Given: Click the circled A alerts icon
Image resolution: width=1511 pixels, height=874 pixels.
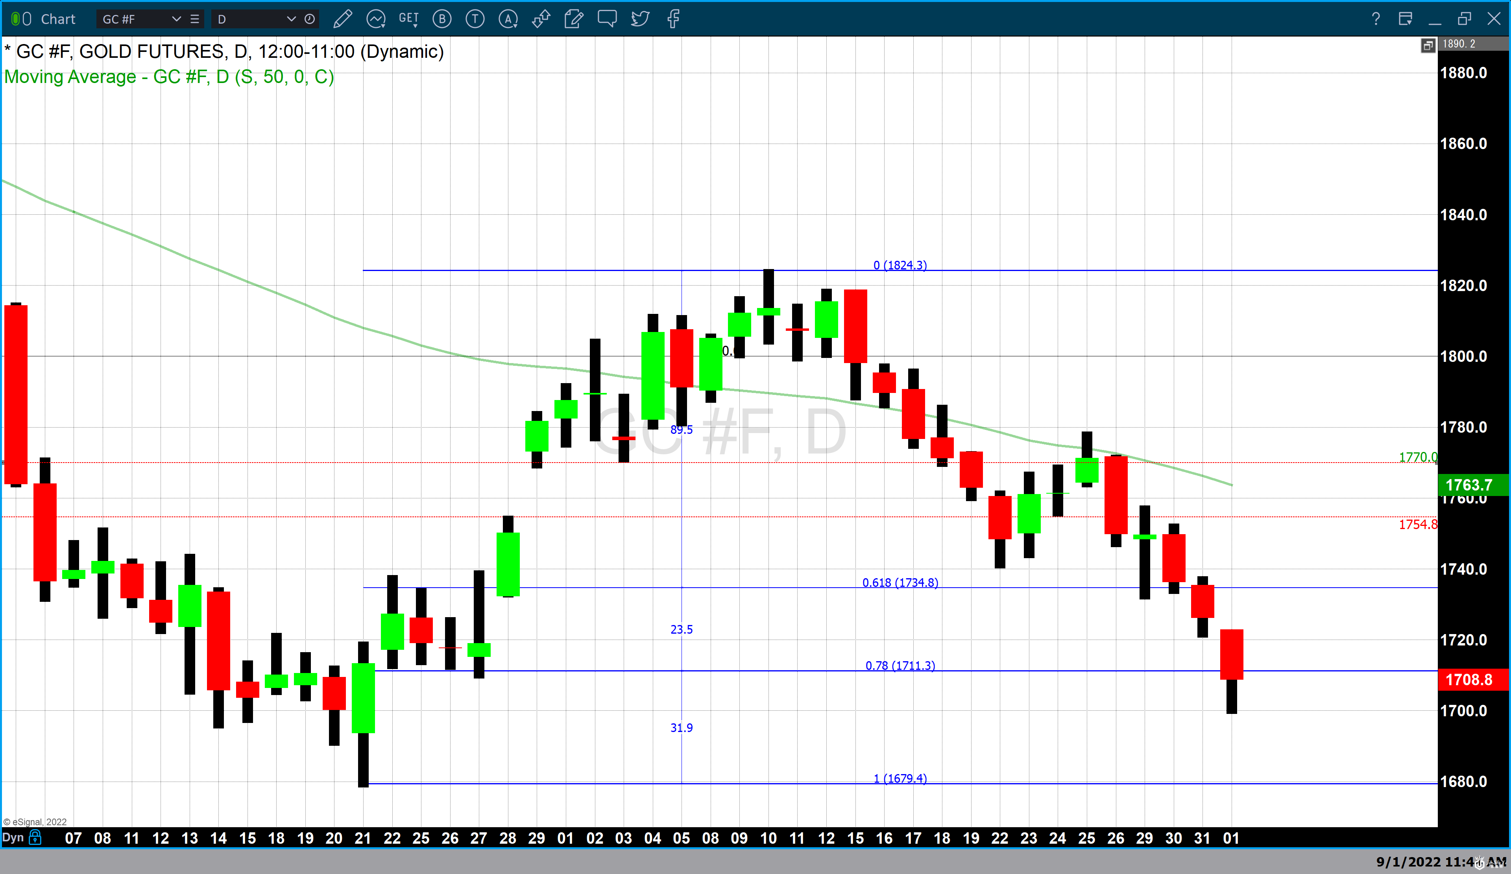Looking at the screenshot, I should pyautogui.click(x=508, y=19).
